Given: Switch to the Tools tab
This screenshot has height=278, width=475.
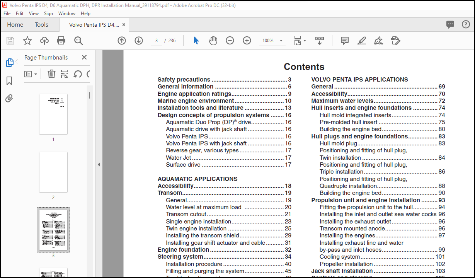Looking at the screenshot, I should [x=41, y=24].
